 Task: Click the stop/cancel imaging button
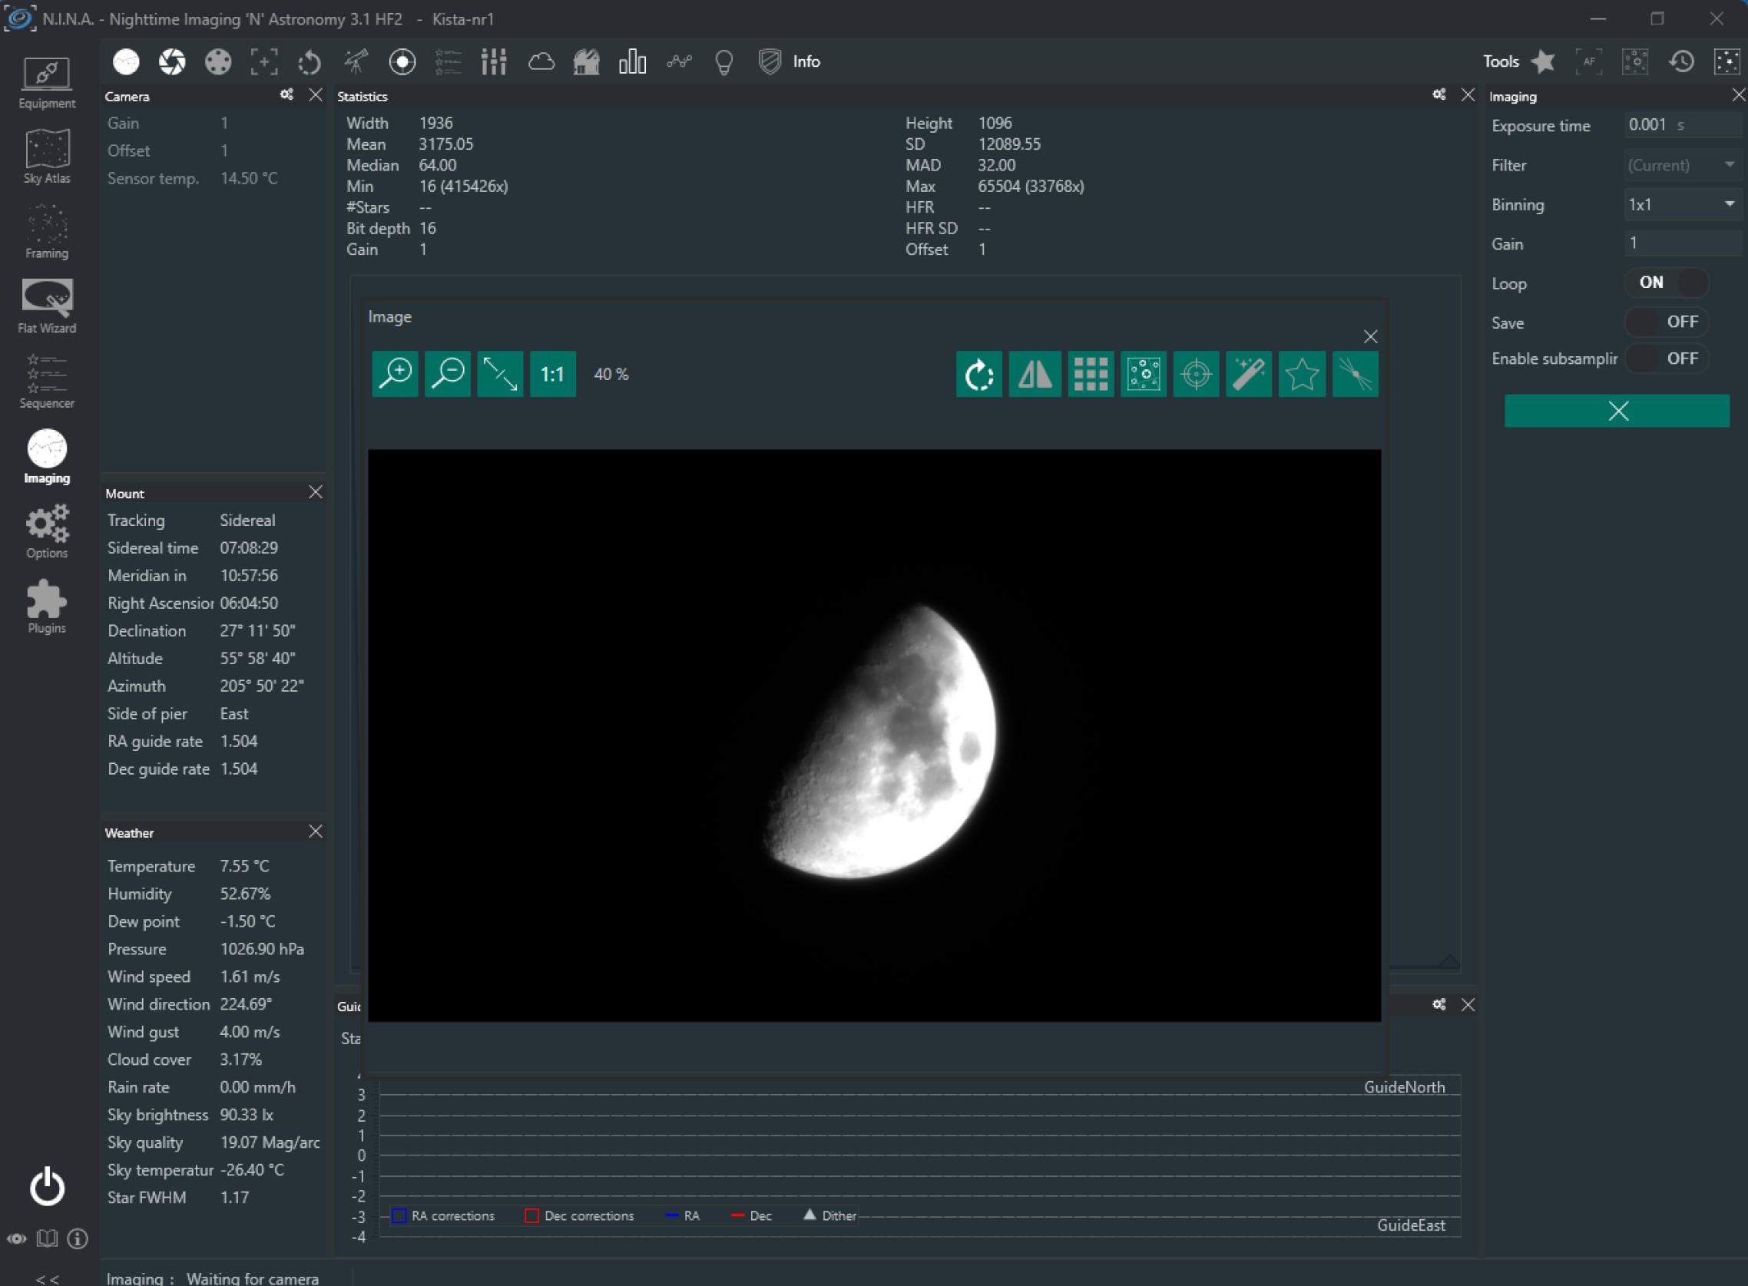click(1617, 410)
